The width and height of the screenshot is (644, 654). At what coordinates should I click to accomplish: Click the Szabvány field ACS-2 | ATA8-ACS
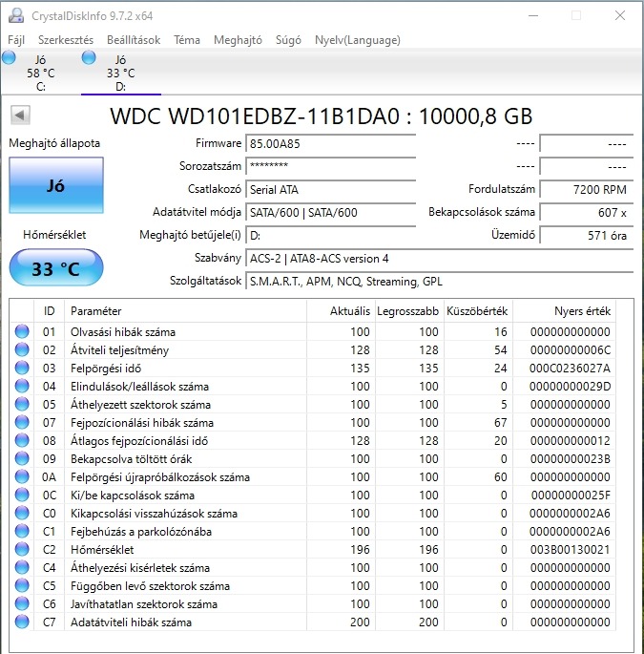point(440,258)
